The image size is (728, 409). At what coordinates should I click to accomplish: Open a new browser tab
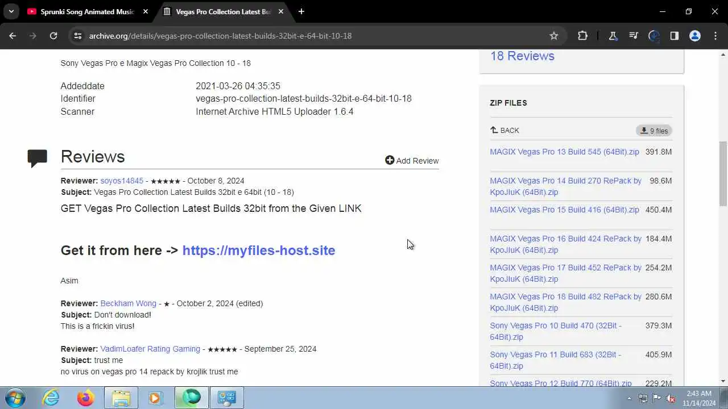pos(301,11)
